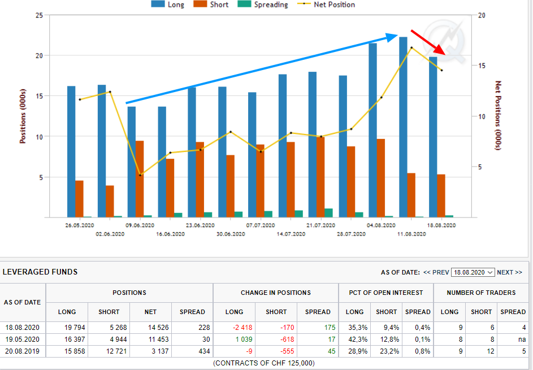The height and width of the screenshot is (370, 533).
Task: Click the CHANGE IN POSITIONS group header
Action: (276, 293)
